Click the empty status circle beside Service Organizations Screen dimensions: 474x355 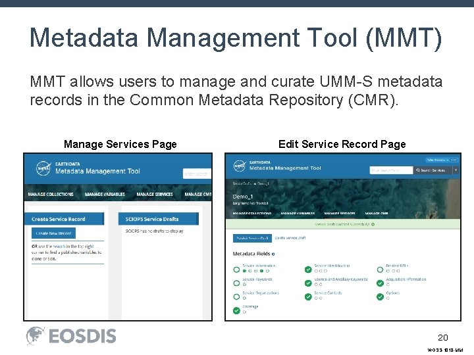tap(236, 296)
